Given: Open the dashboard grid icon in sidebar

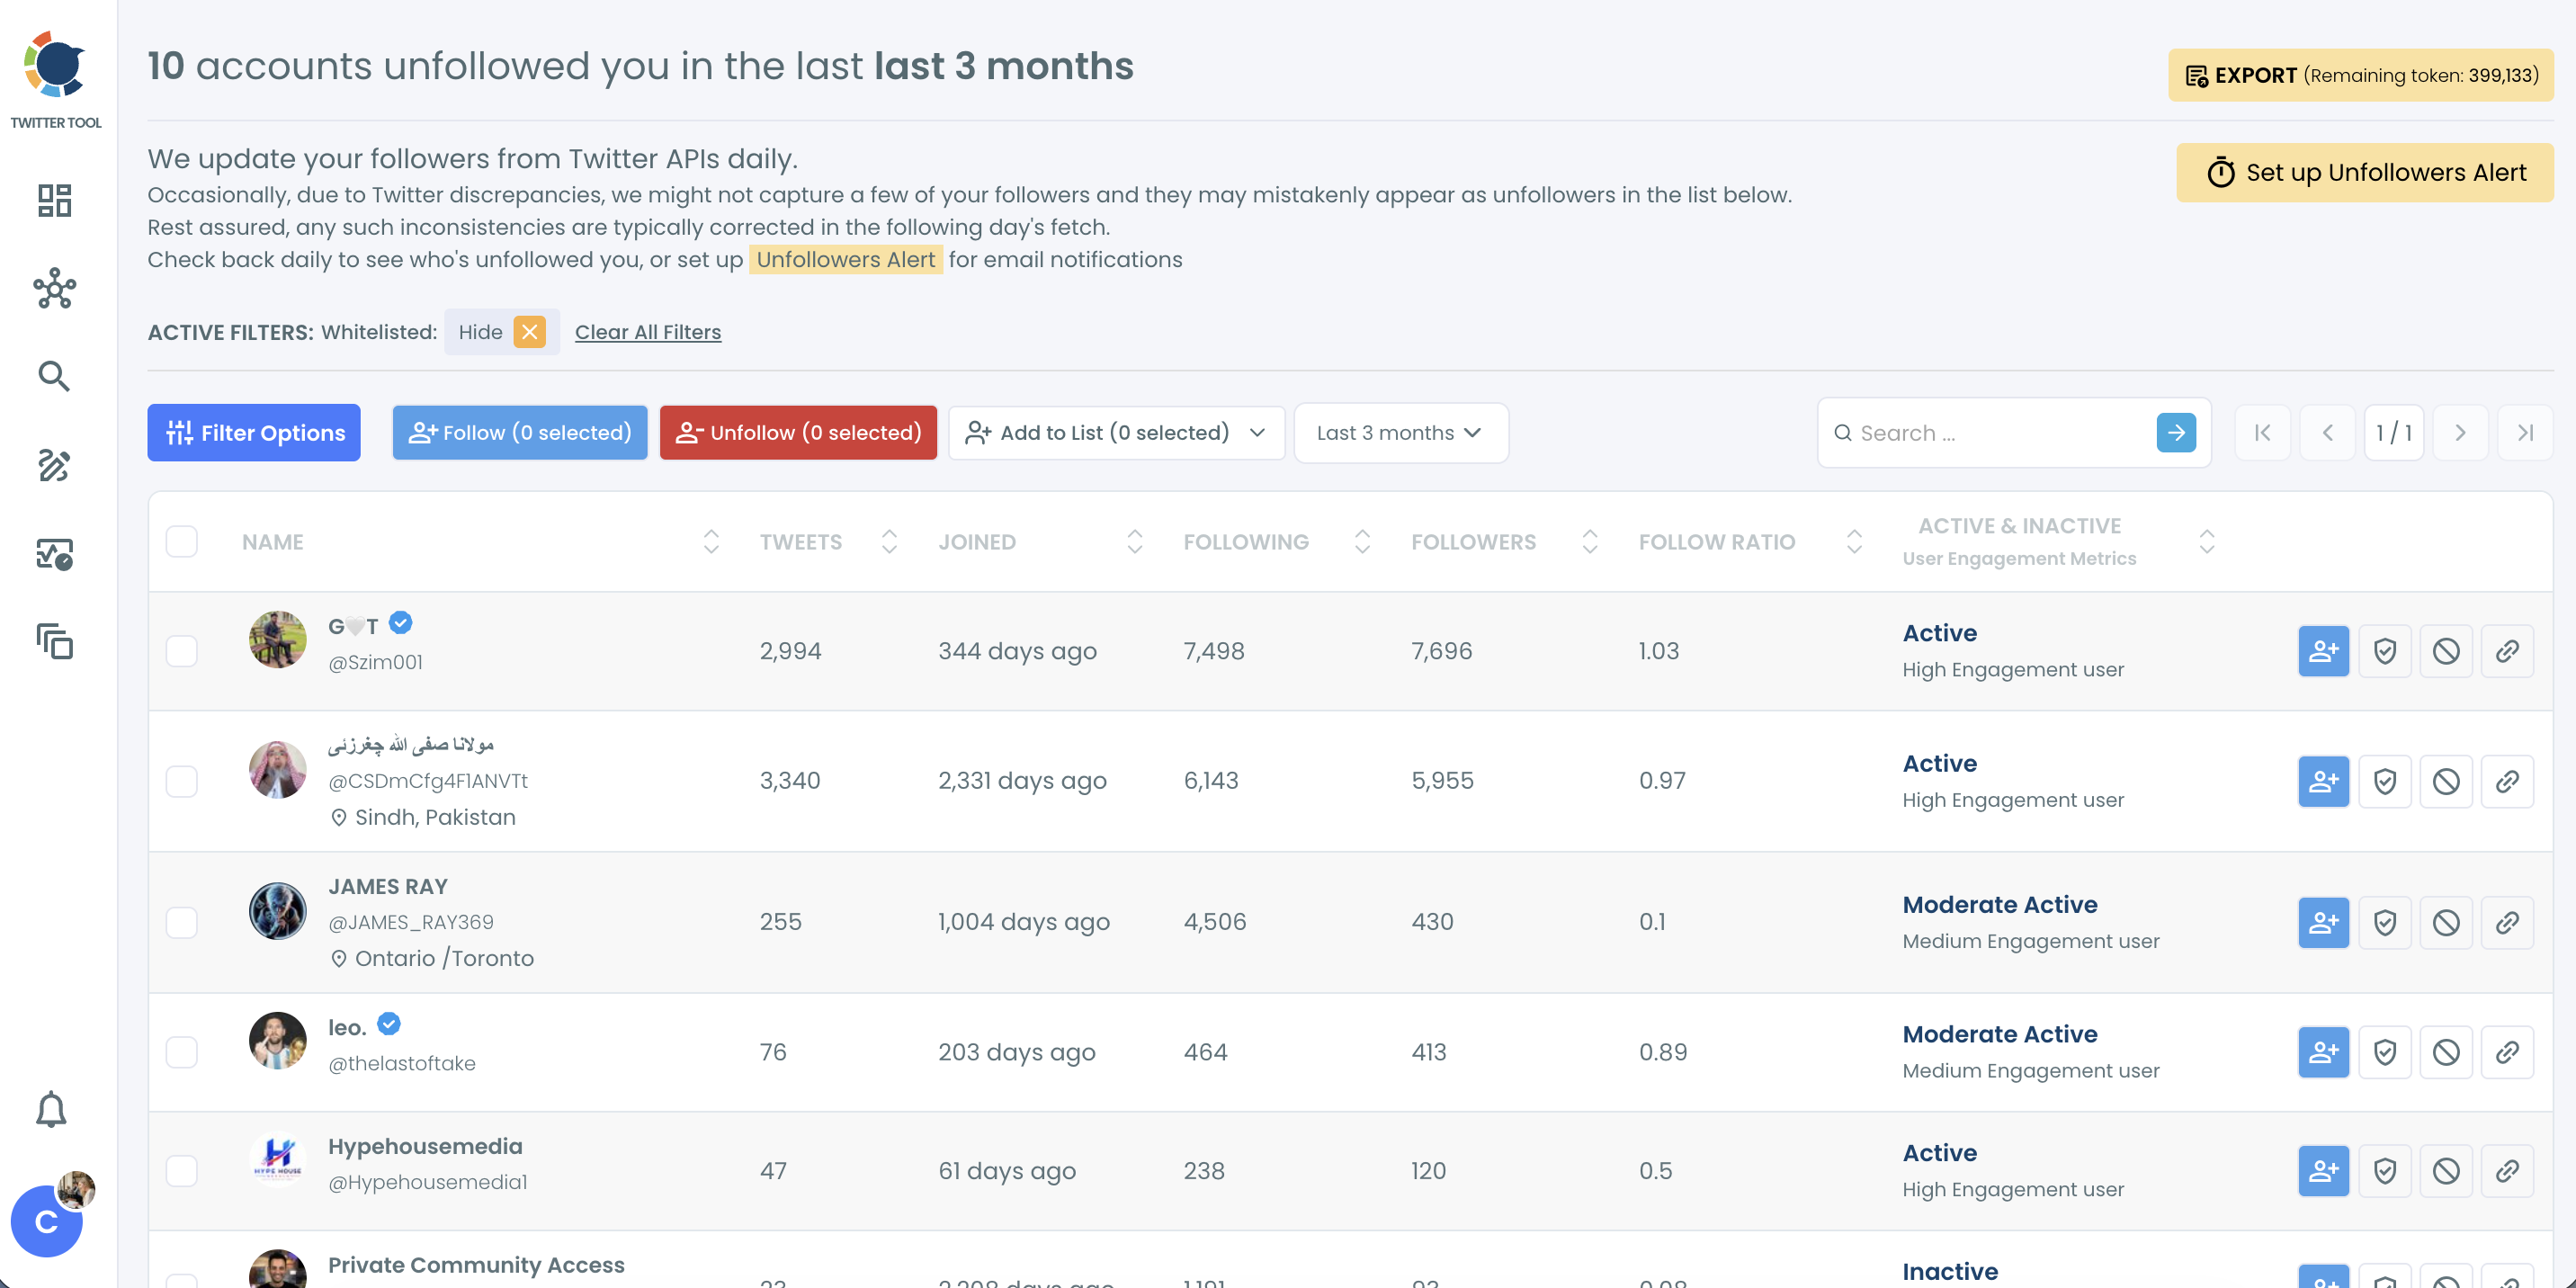Looking at the screenshot, I should coord(55,200).
